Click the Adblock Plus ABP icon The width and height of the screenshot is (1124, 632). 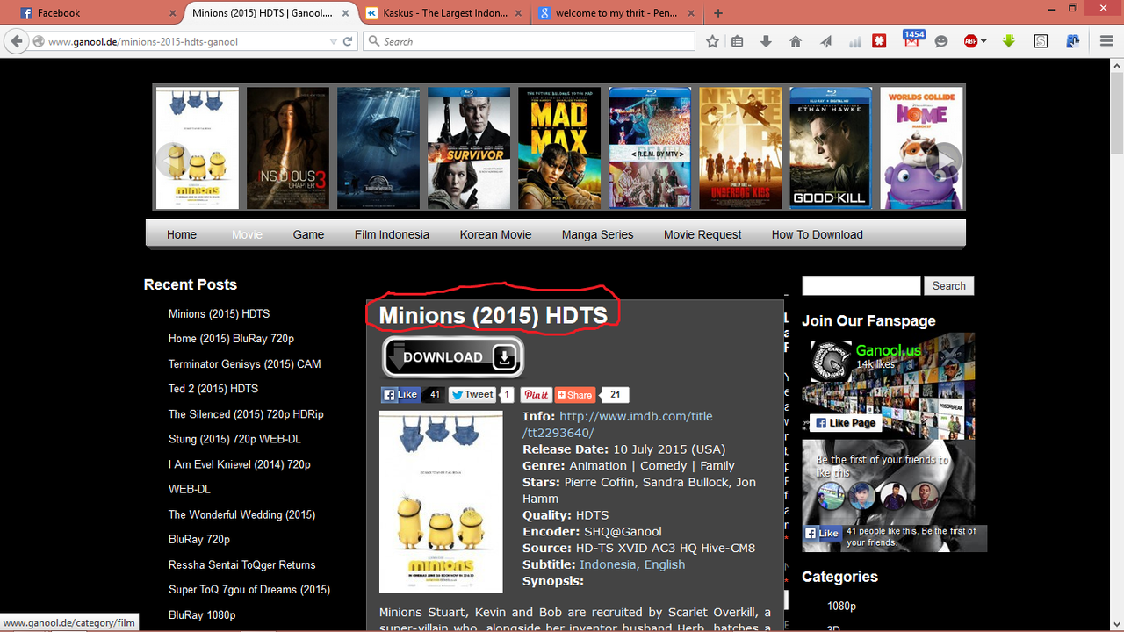coord(971,41)
